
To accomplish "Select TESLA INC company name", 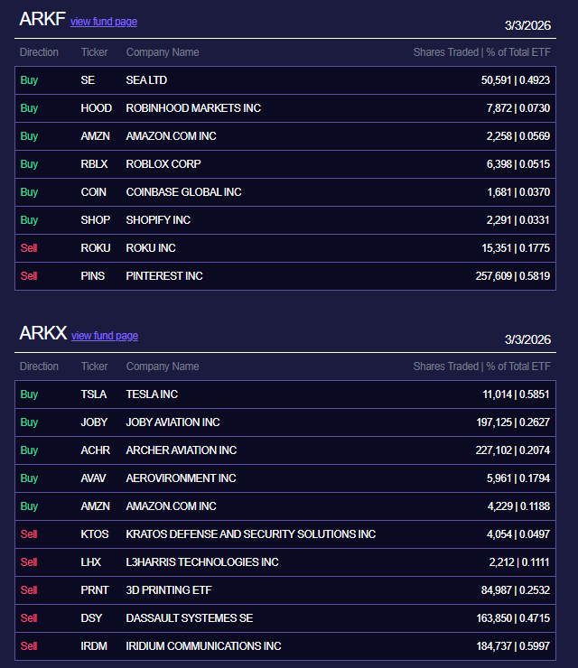I will pos(152,394).
